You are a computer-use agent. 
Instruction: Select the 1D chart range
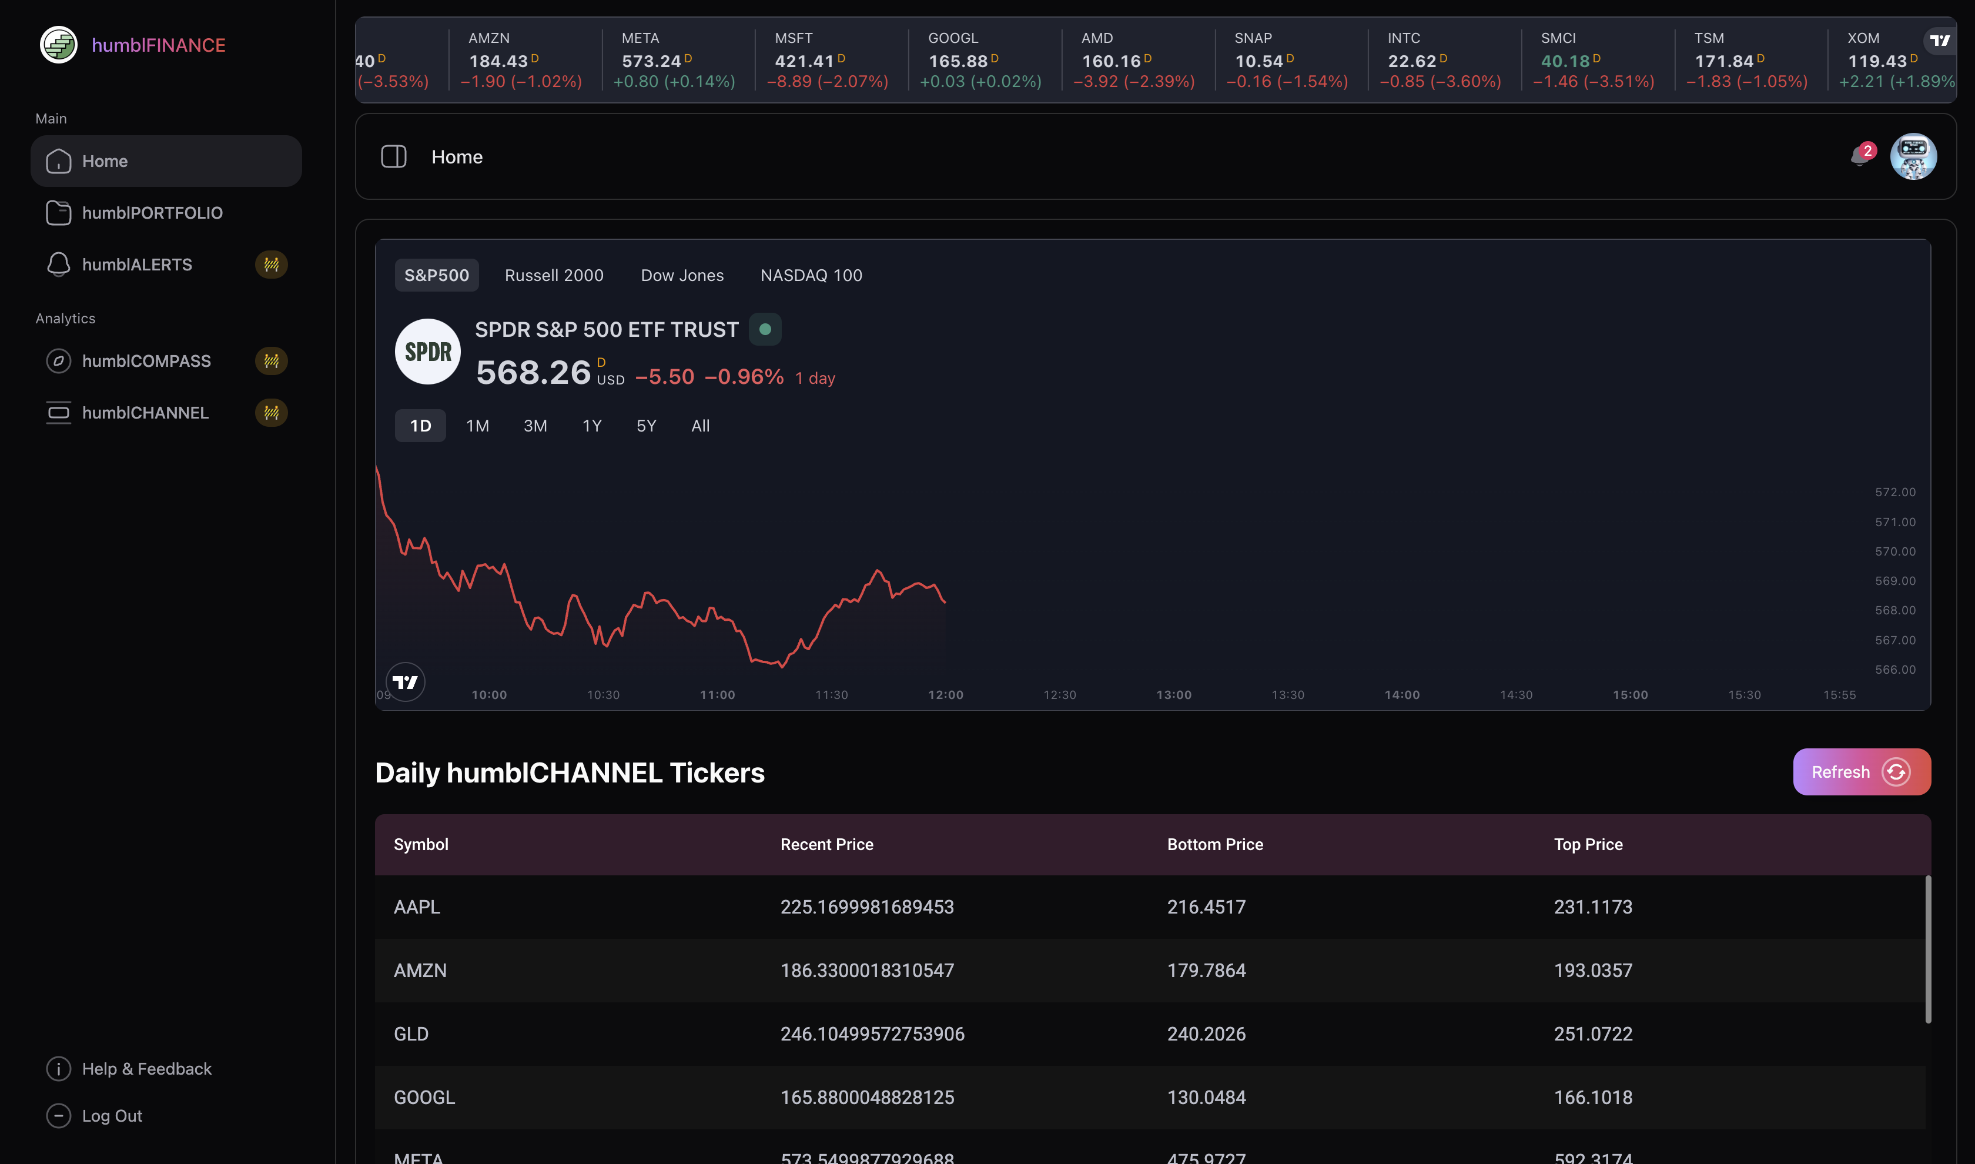coord(420,426)
